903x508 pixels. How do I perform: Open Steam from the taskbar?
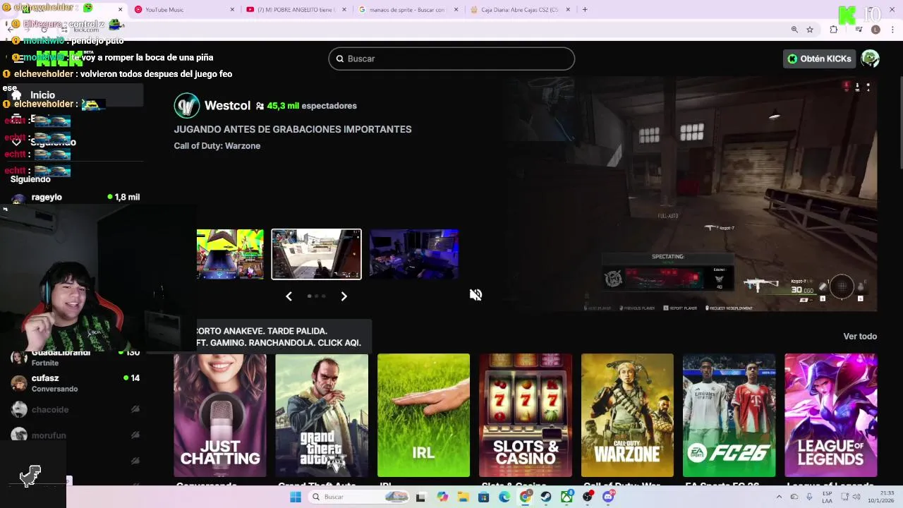546,497
